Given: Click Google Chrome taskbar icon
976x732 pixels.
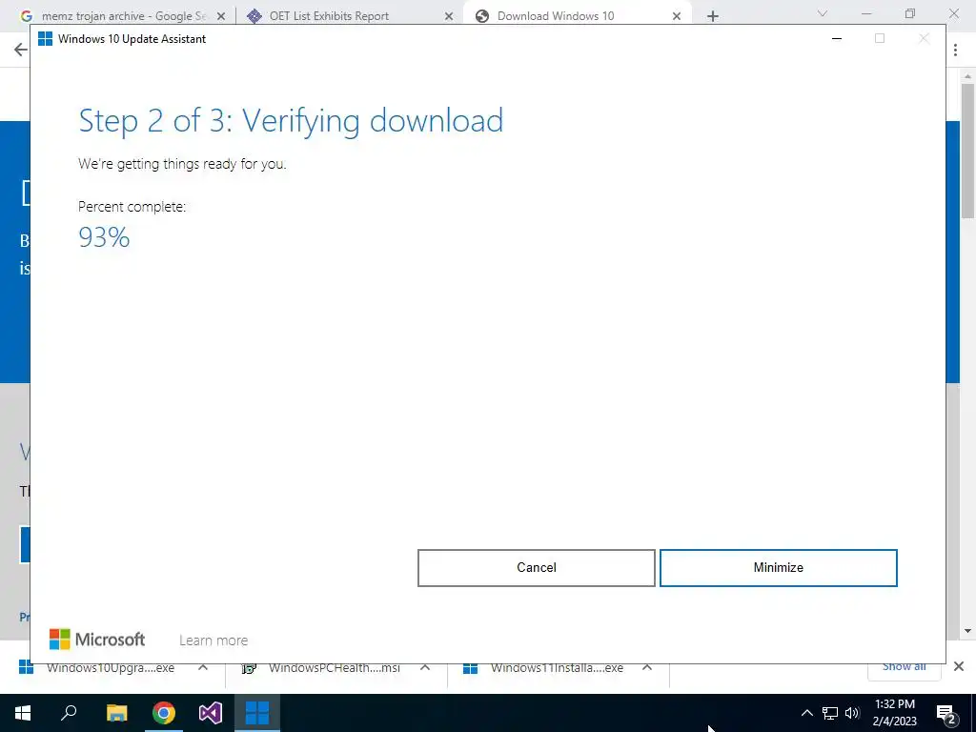Looking at the screenshot, I should click(164, 713).
